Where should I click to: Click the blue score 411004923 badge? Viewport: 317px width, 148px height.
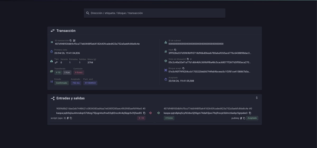[x=90, y=83]
